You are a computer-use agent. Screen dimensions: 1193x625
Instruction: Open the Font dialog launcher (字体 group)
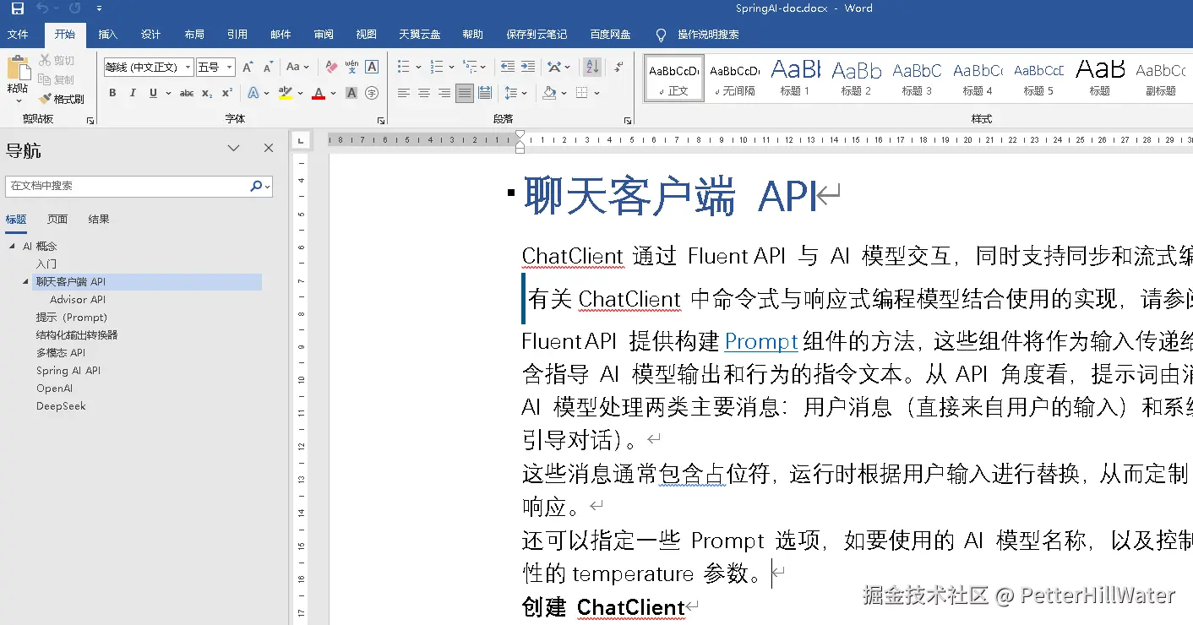380,121
